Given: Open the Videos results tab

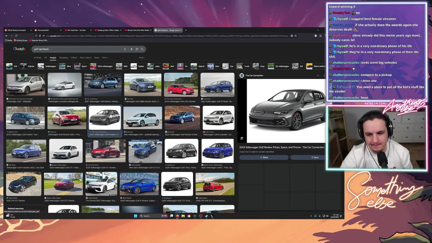Looking at the screenshot, I should [74, 58].
